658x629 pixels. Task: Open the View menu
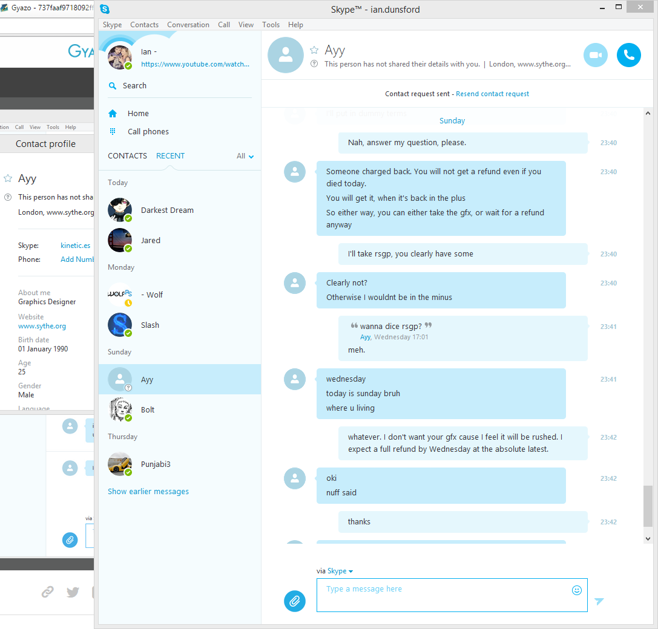click(x=246, y=25)
